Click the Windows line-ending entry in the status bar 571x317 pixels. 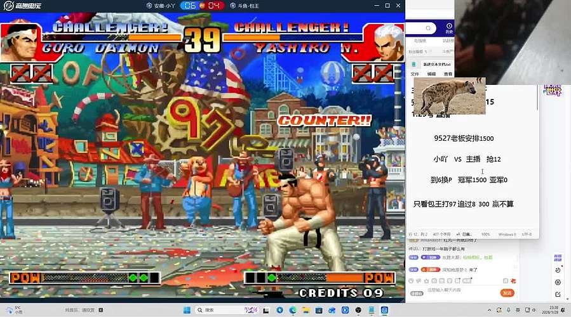coord(507,235)
